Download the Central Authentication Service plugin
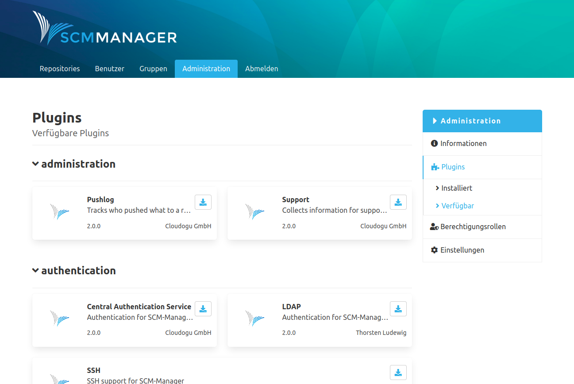574x384 pixels. click(x=203, y=308)
